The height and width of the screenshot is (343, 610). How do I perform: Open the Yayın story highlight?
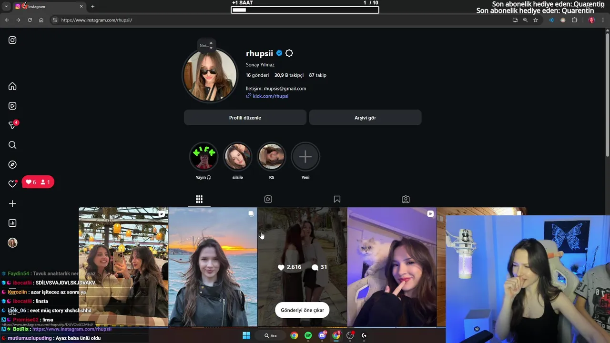pyautogui.click(x=203, y=156)
